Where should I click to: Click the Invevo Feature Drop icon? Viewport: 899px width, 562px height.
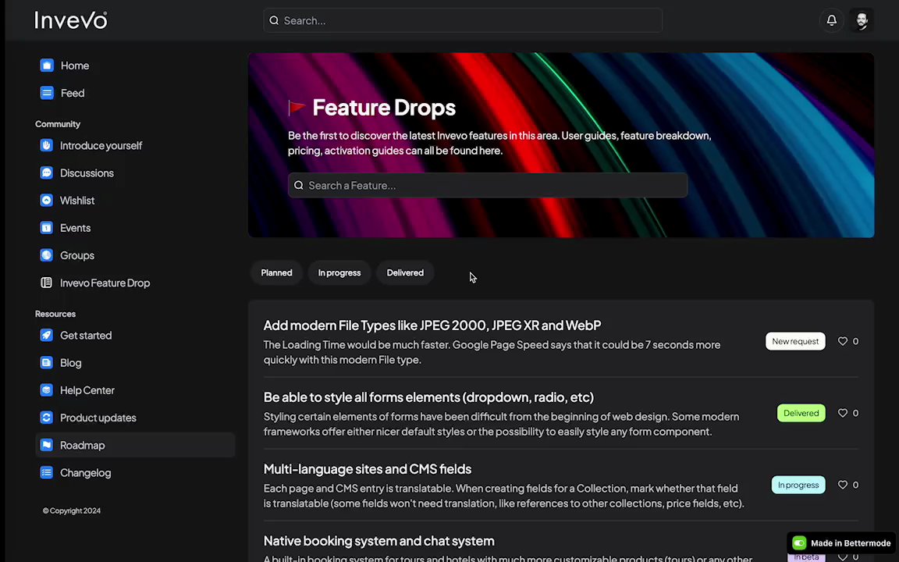coord(47,283)
